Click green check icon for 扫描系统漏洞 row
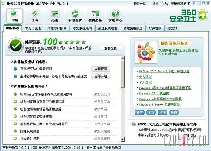Viewport: 211px width, 151px height. tap(15, 131)
